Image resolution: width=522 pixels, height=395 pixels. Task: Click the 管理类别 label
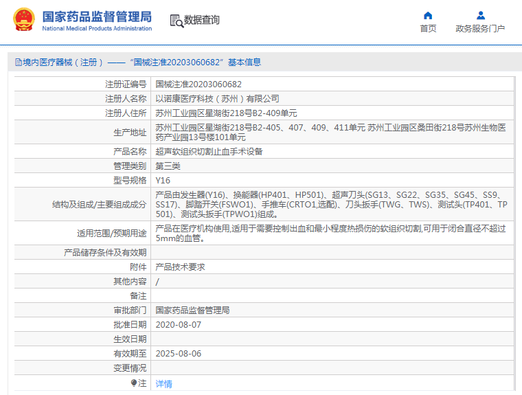[130, 166]
